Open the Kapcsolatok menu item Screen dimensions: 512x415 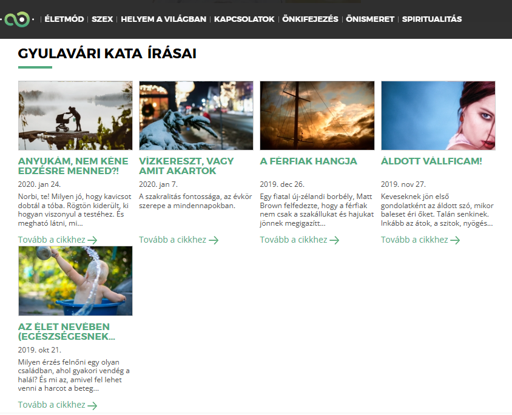point(244,19)
